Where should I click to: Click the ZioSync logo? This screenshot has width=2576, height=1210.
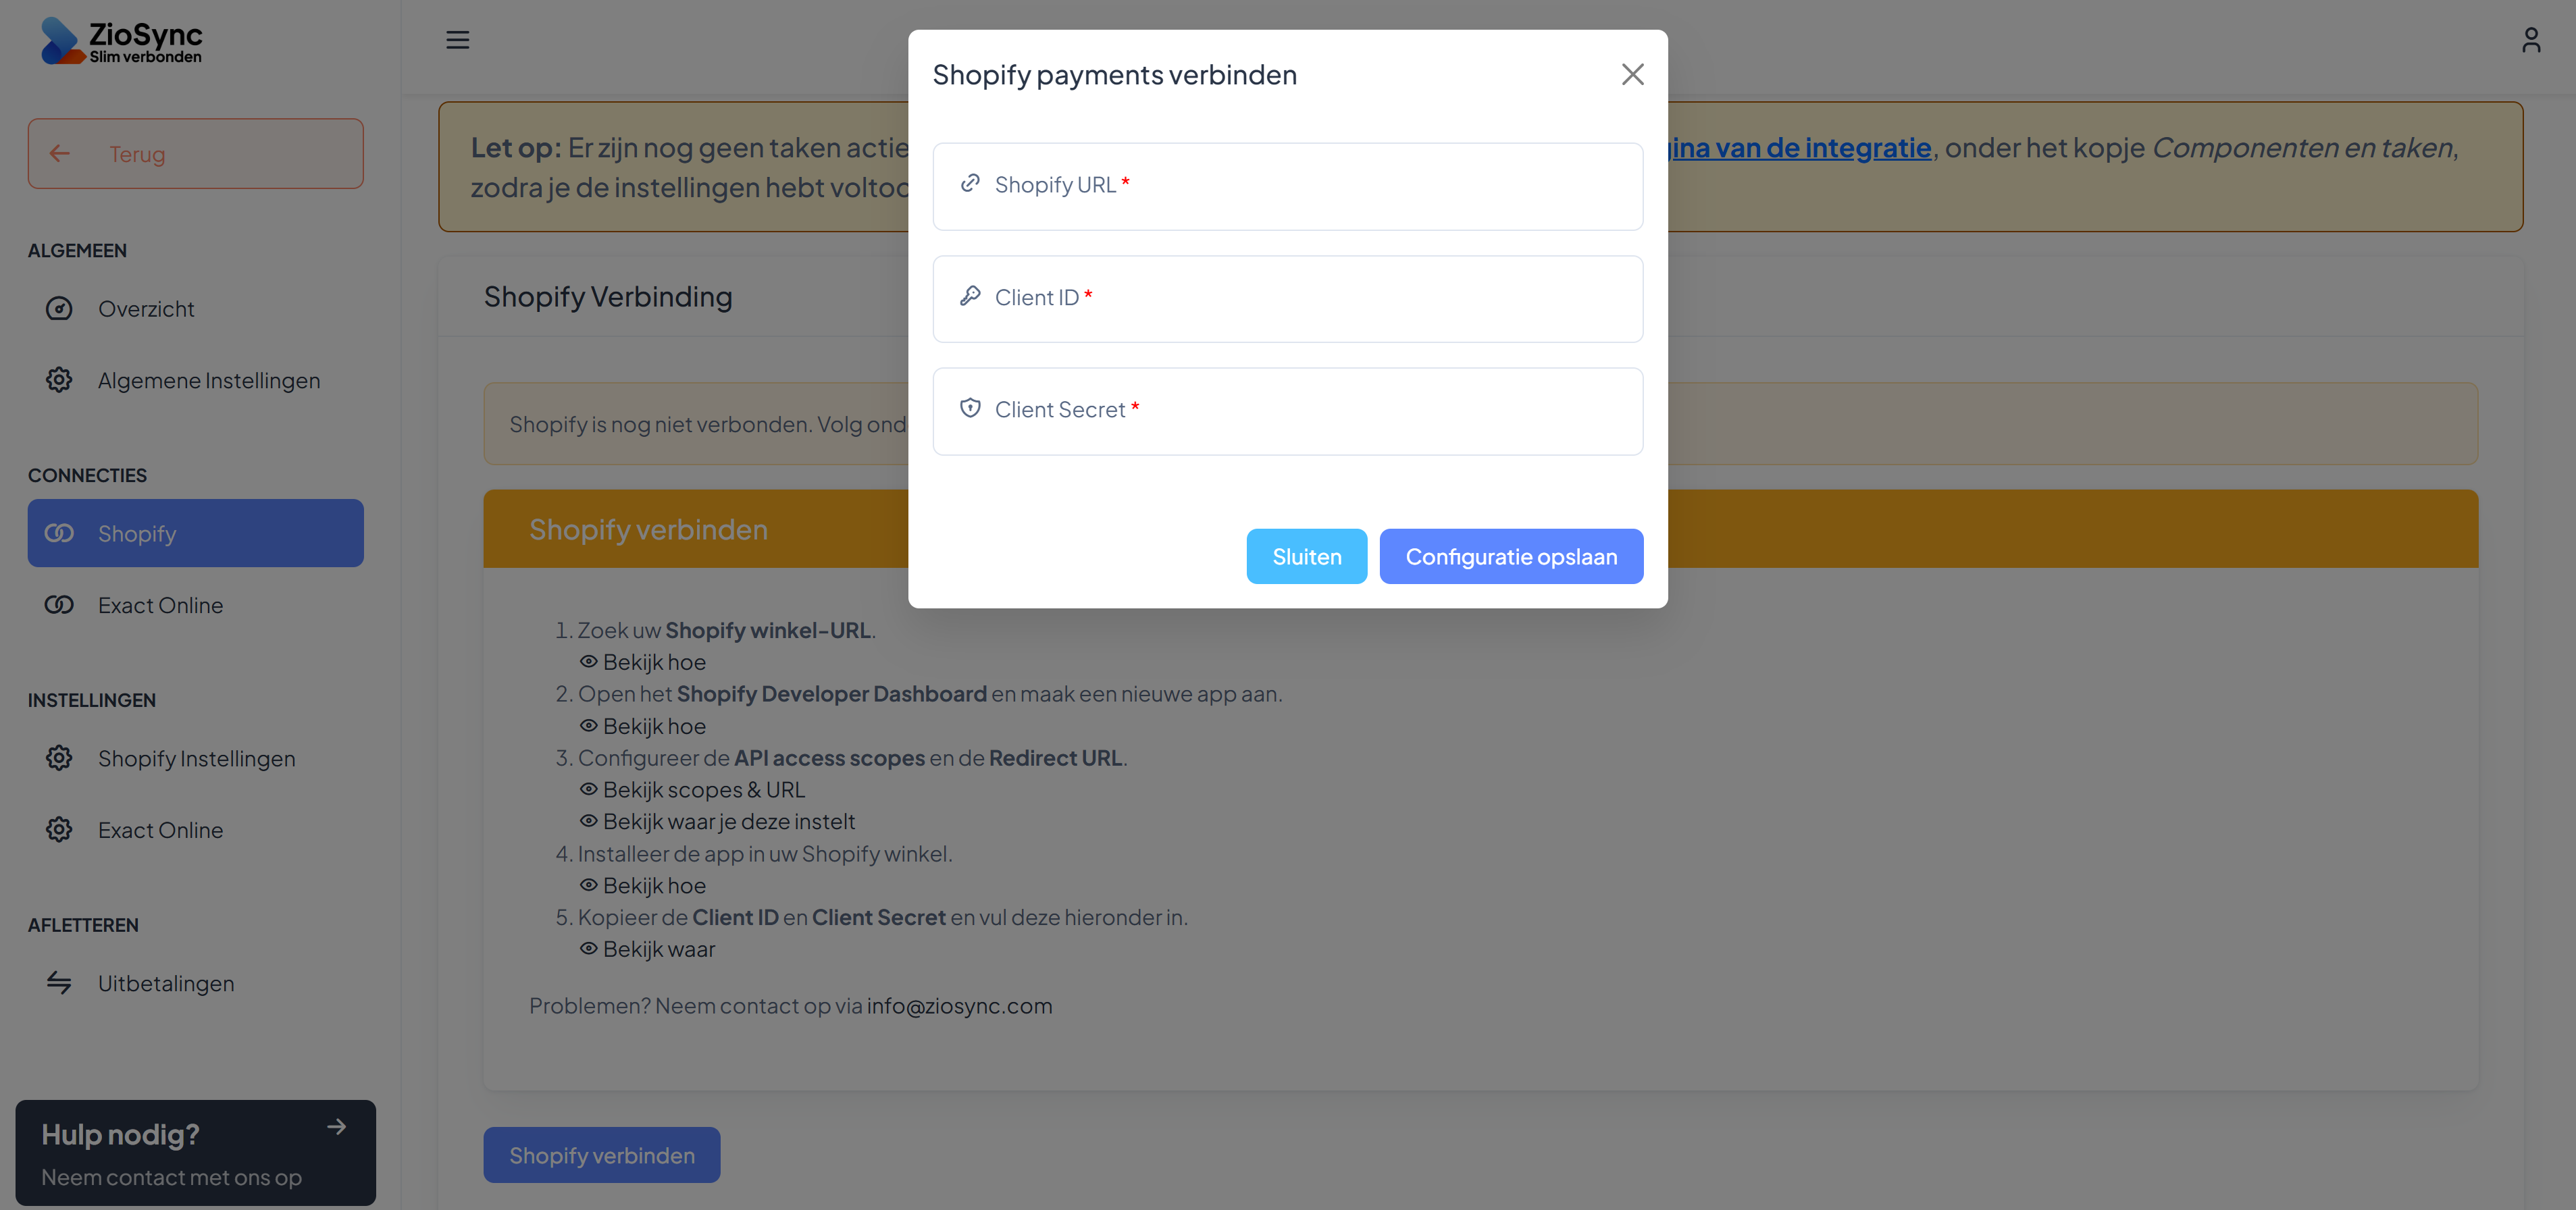121,41
